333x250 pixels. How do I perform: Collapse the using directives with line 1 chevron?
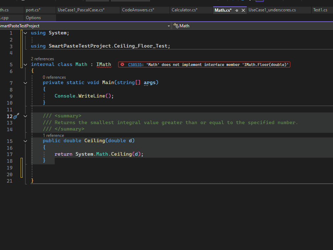click(x=25, y=33)
